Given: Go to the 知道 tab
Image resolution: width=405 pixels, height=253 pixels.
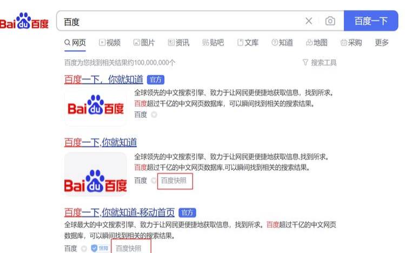Looking at the screenshot, I should click(282, 43).
